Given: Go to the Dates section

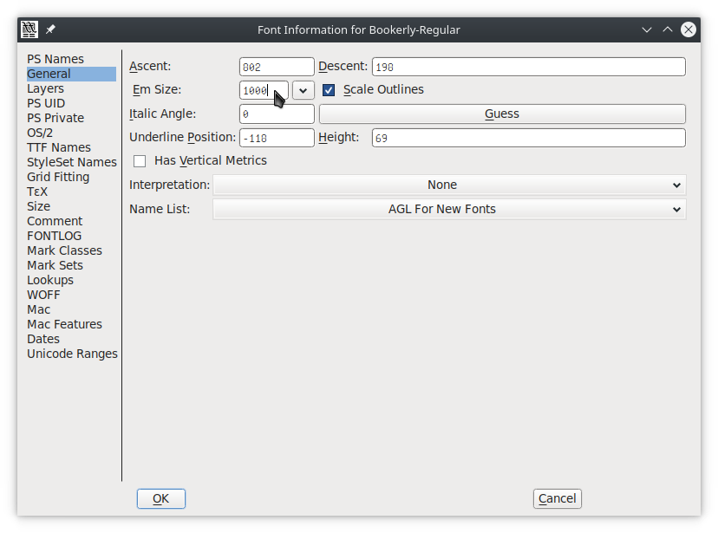Looking at the screenshot, I should click(x=43, y=339).
